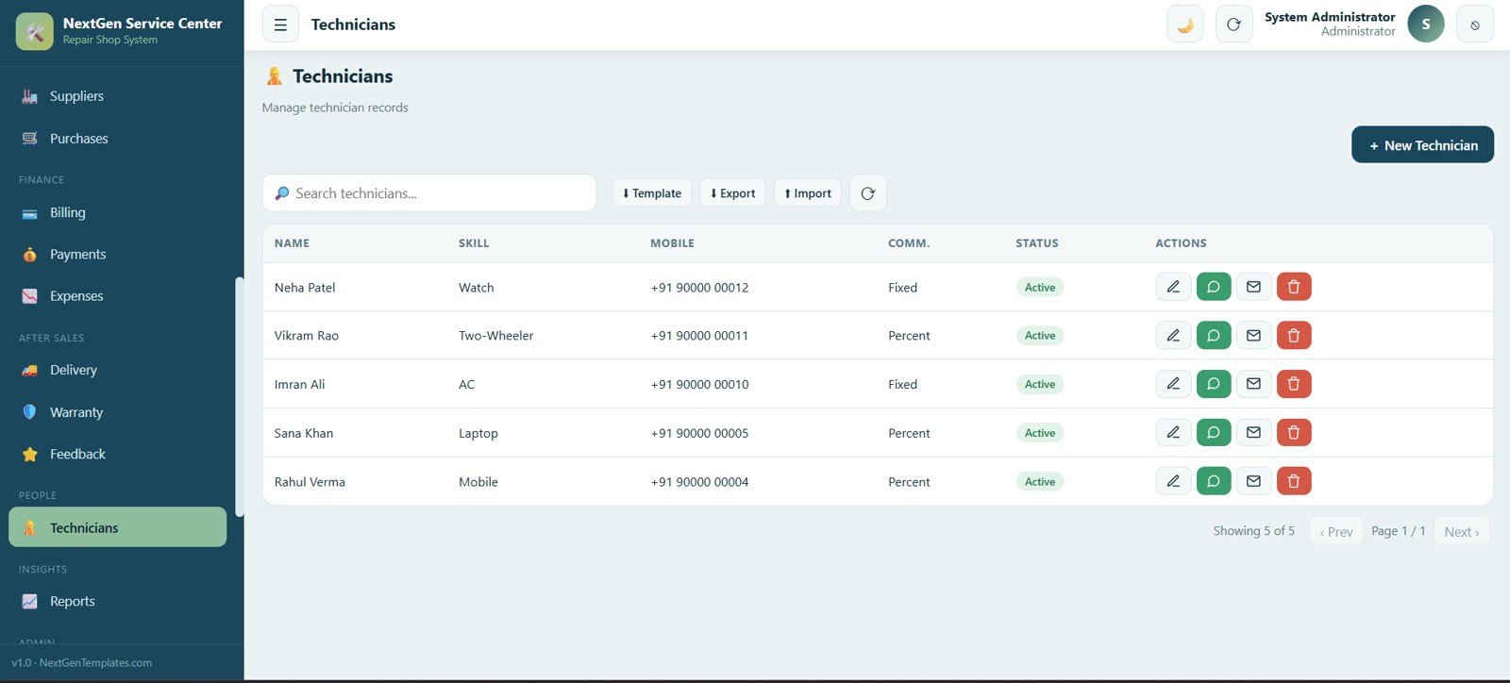Screen dimensions: 1510x683
Task: Open chat for Sana Khan
Action: (x=1214, y=432)
